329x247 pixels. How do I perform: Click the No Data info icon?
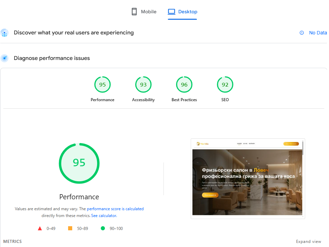click(301, 33)
